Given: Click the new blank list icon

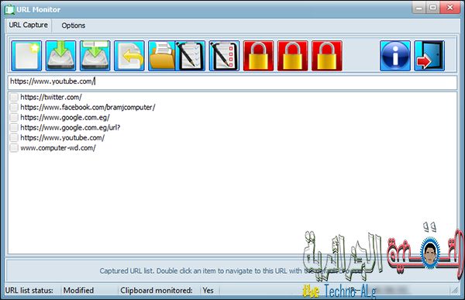Looking at the screenshot, I should coord(26,56).
